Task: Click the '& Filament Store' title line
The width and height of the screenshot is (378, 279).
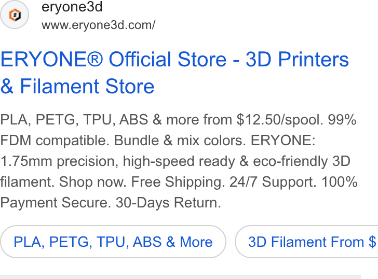Action: (x=77, y=86)
